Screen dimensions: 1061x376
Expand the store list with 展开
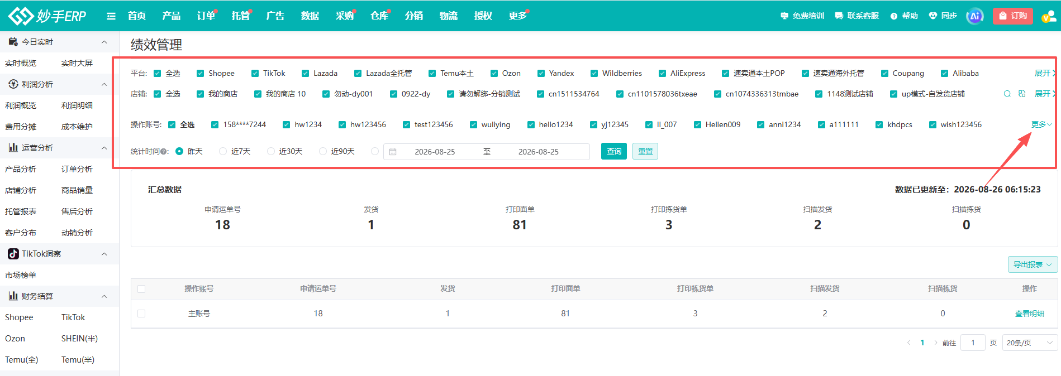[1044, 94]
